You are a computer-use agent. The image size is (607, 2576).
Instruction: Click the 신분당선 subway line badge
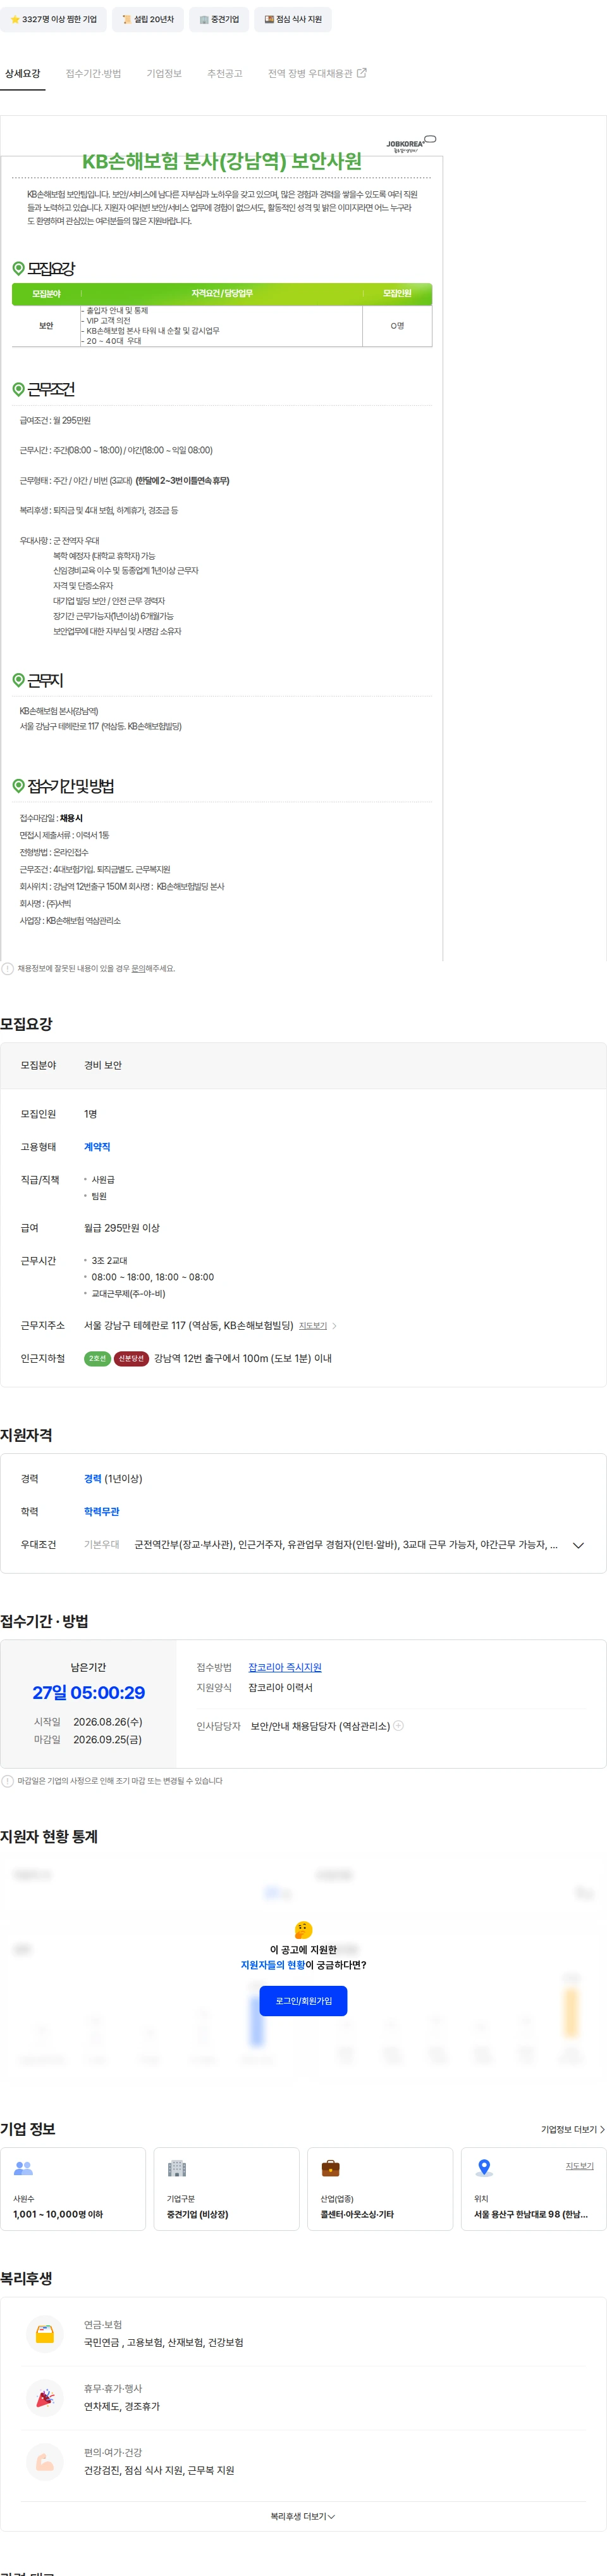(x=131, y=1358)
